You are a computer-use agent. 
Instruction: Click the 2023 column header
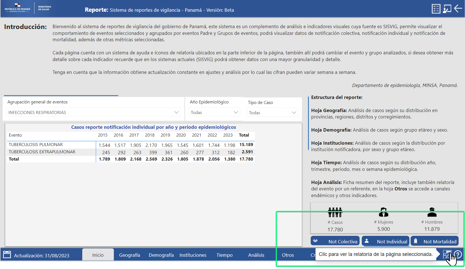click(x=228, y=135)
